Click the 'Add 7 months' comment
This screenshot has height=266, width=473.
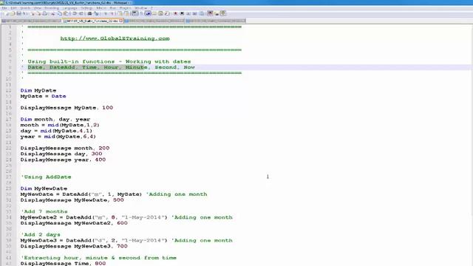coord(44,212)
